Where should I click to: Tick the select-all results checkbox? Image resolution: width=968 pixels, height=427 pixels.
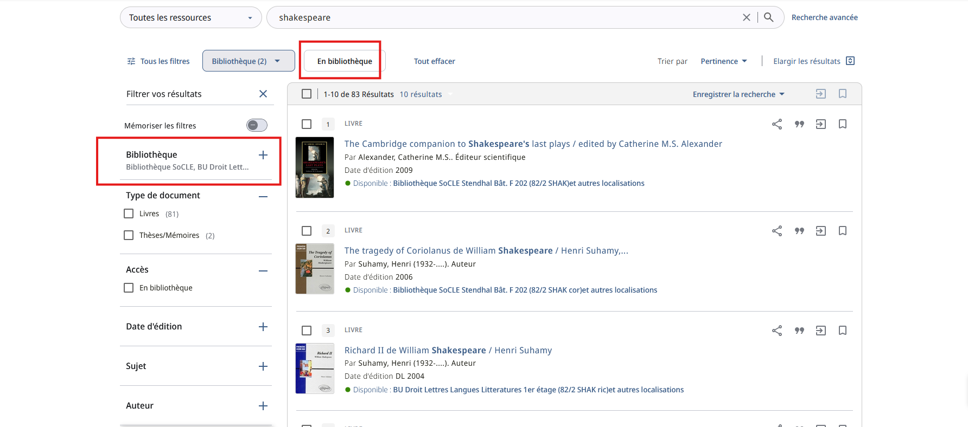(307, 94)
